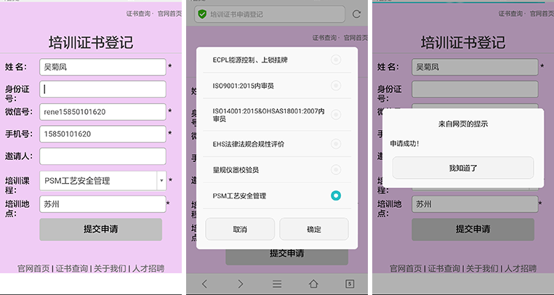Expand the 培训课程 dropdown arrow
Screen dimensions: 554x295
[x=161, y=181]
